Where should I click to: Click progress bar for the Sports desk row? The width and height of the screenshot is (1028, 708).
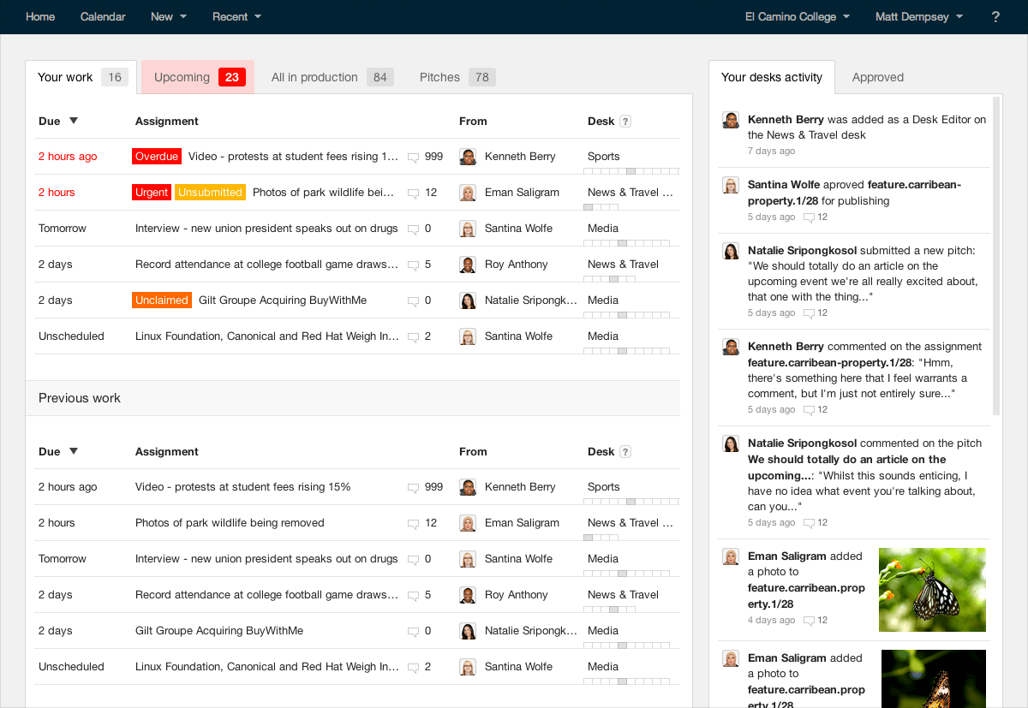click(631, 171)
